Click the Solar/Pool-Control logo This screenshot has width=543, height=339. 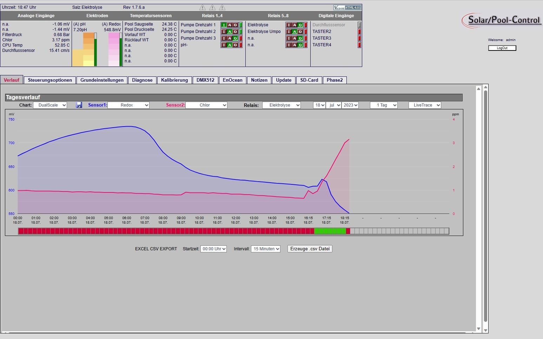(502, 20)
